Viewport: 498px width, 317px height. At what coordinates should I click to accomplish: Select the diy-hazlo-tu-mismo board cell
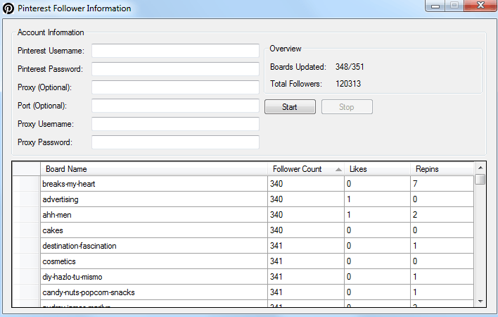coord(154,277)
